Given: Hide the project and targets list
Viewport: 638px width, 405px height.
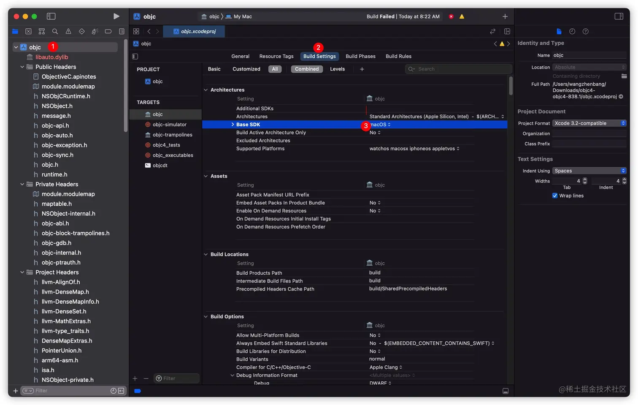Looking at the screenshot, I should [135, 56].
